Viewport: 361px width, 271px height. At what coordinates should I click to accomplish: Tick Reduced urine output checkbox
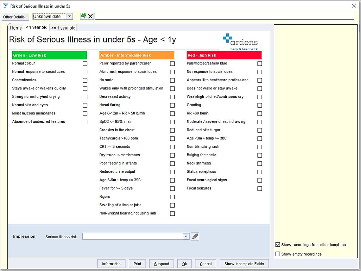click(x=172, y=172)
